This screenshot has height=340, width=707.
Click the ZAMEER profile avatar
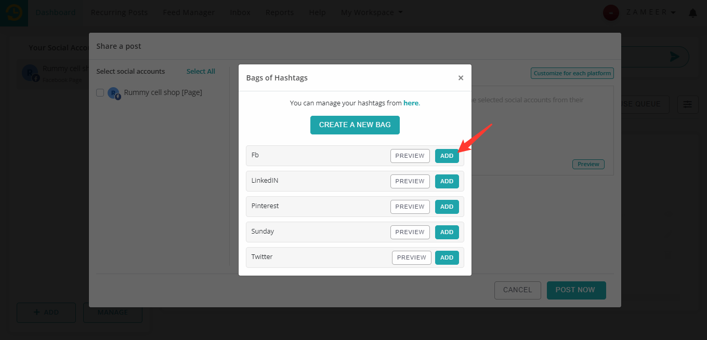click(x=611, y=12)
